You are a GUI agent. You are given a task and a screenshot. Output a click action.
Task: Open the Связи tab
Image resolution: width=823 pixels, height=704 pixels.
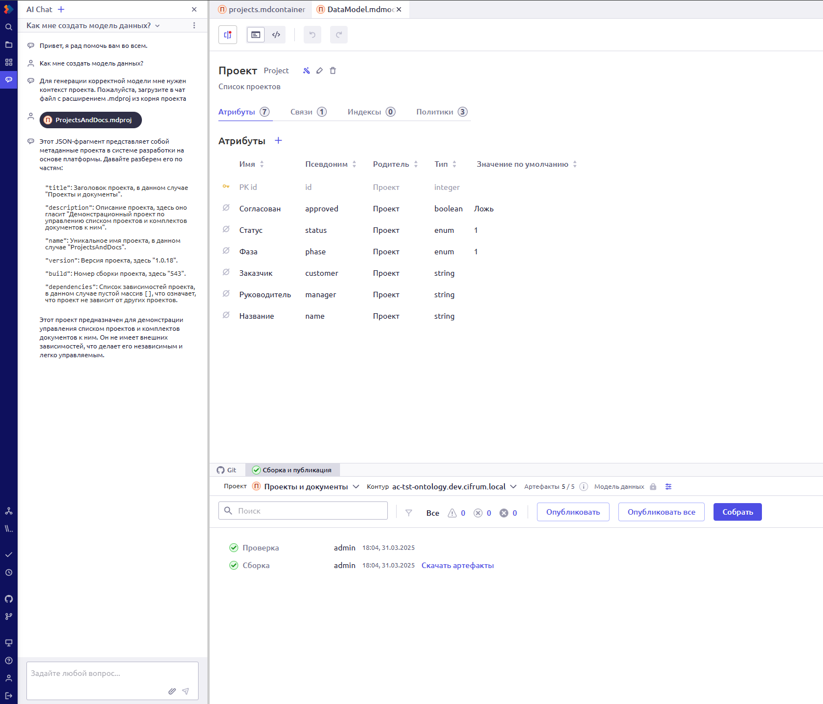(308, 112)
